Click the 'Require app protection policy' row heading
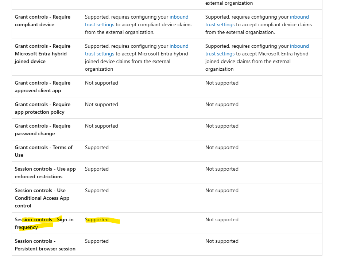 [x=43, y=108]
